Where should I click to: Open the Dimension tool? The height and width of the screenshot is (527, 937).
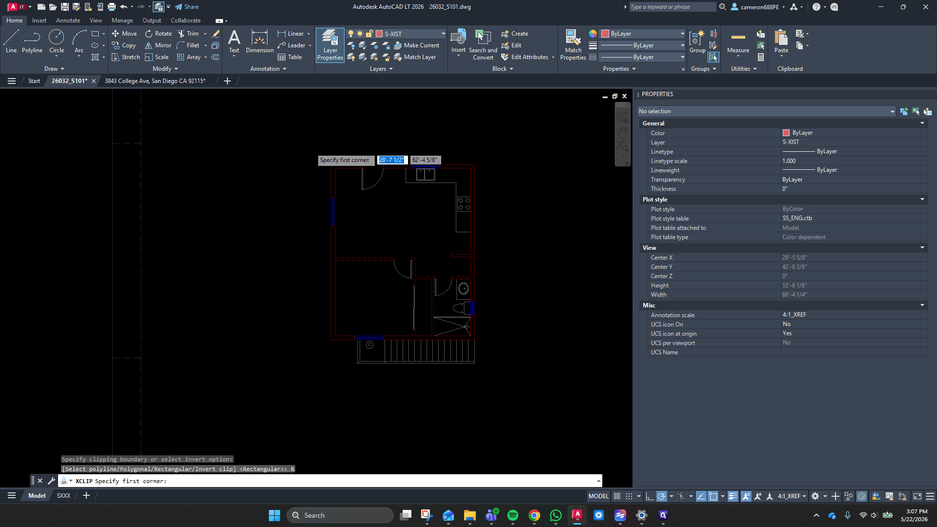pos(260,41)
